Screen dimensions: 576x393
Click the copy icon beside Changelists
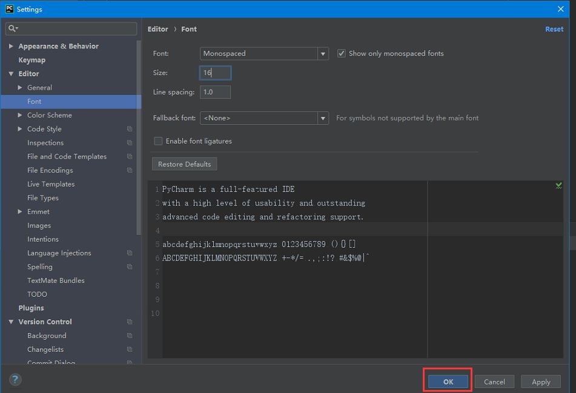click(130, 349)
